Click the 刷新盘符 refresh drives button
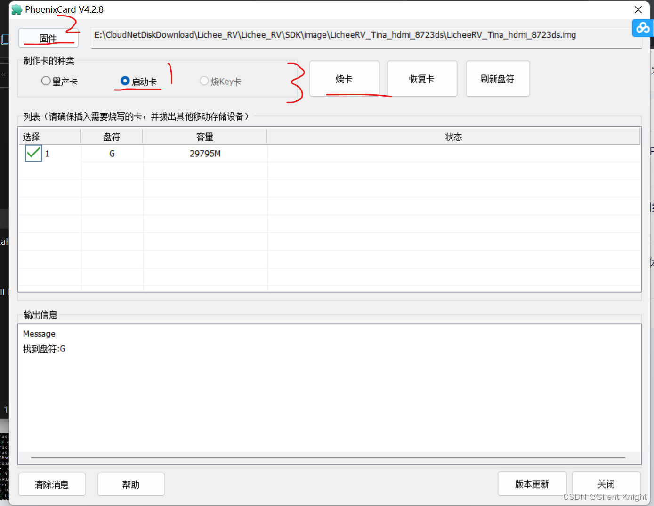This screenshot has height=506, width=654. pos(498,79)
